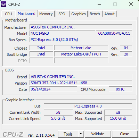Screen dimensions: 139x138
Task: Click the Bus Specs PCI-Express 5.0 value
Action: click(81, 40)
